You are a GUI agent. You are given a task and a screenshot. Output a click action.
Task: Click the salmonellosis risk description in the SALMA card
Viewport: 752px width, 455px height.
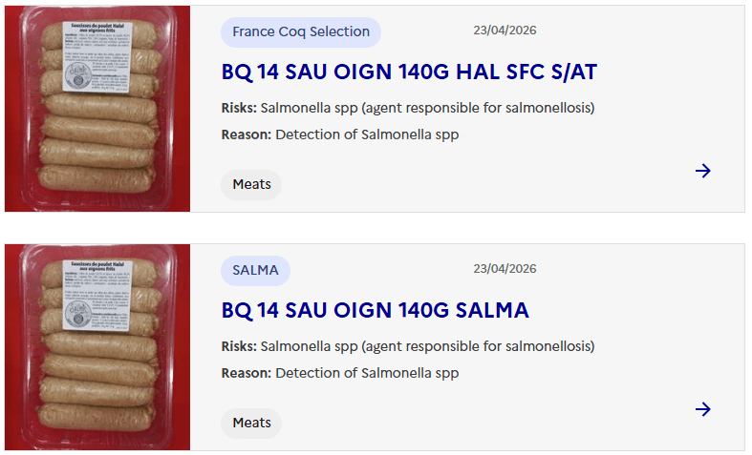(x=427, y=346)
